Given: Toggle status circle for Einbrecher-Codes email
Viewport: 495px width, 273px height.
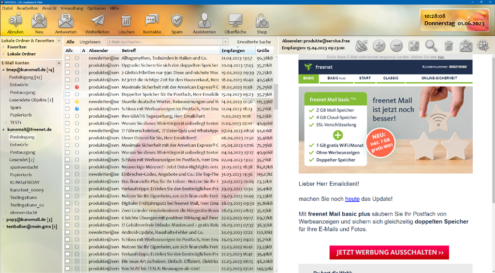Looking at the screenshot, I should point(77,174).
